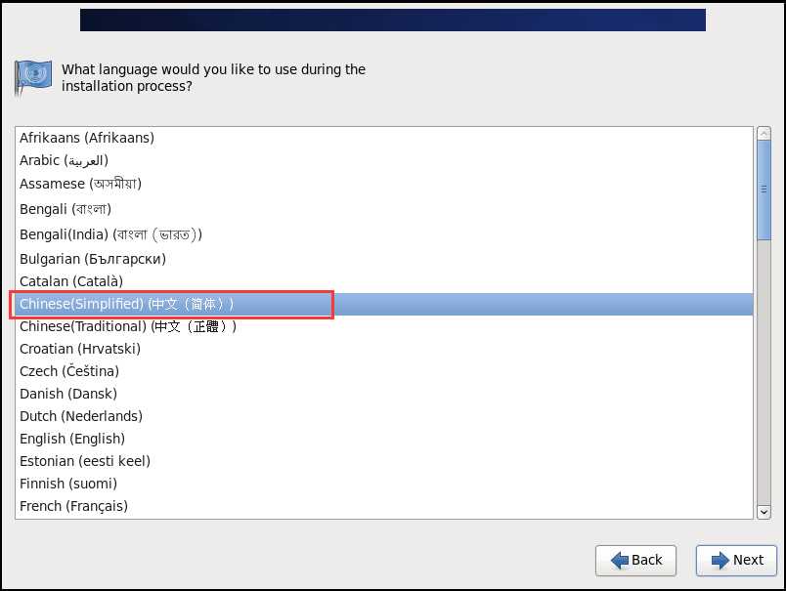Pick Finnish (suomi) from the list
The image size is (786, 591).
384,484
